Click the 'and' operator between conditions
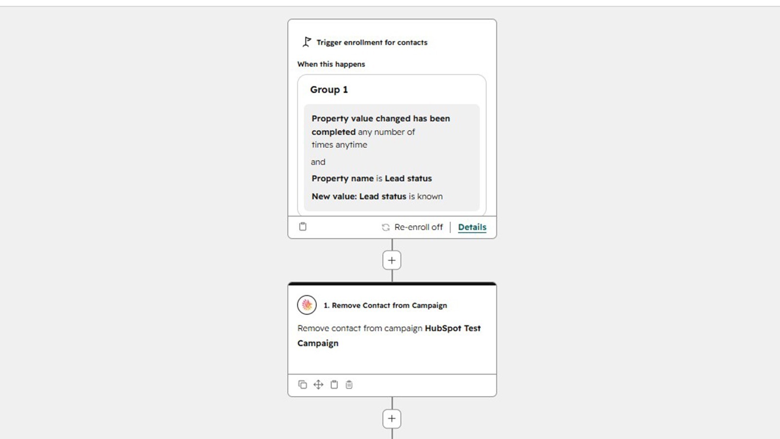Image resolution: width=780 pixels, height=439 pixels. [318, 162]
